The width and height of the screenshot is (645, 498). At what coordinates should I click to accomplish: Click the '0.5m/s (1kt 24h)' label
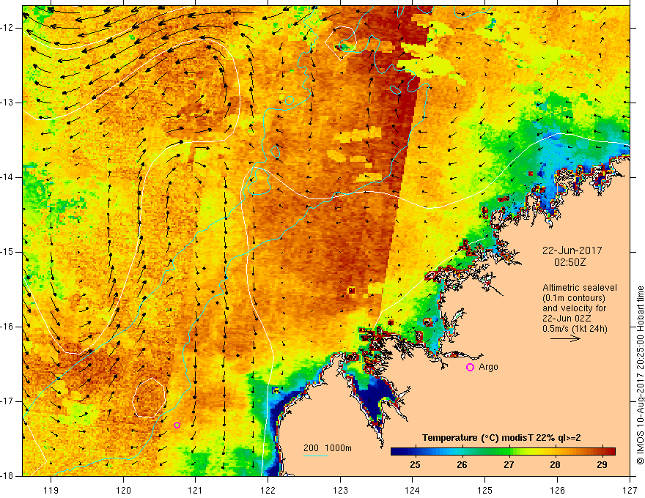[x=575, y=329]
